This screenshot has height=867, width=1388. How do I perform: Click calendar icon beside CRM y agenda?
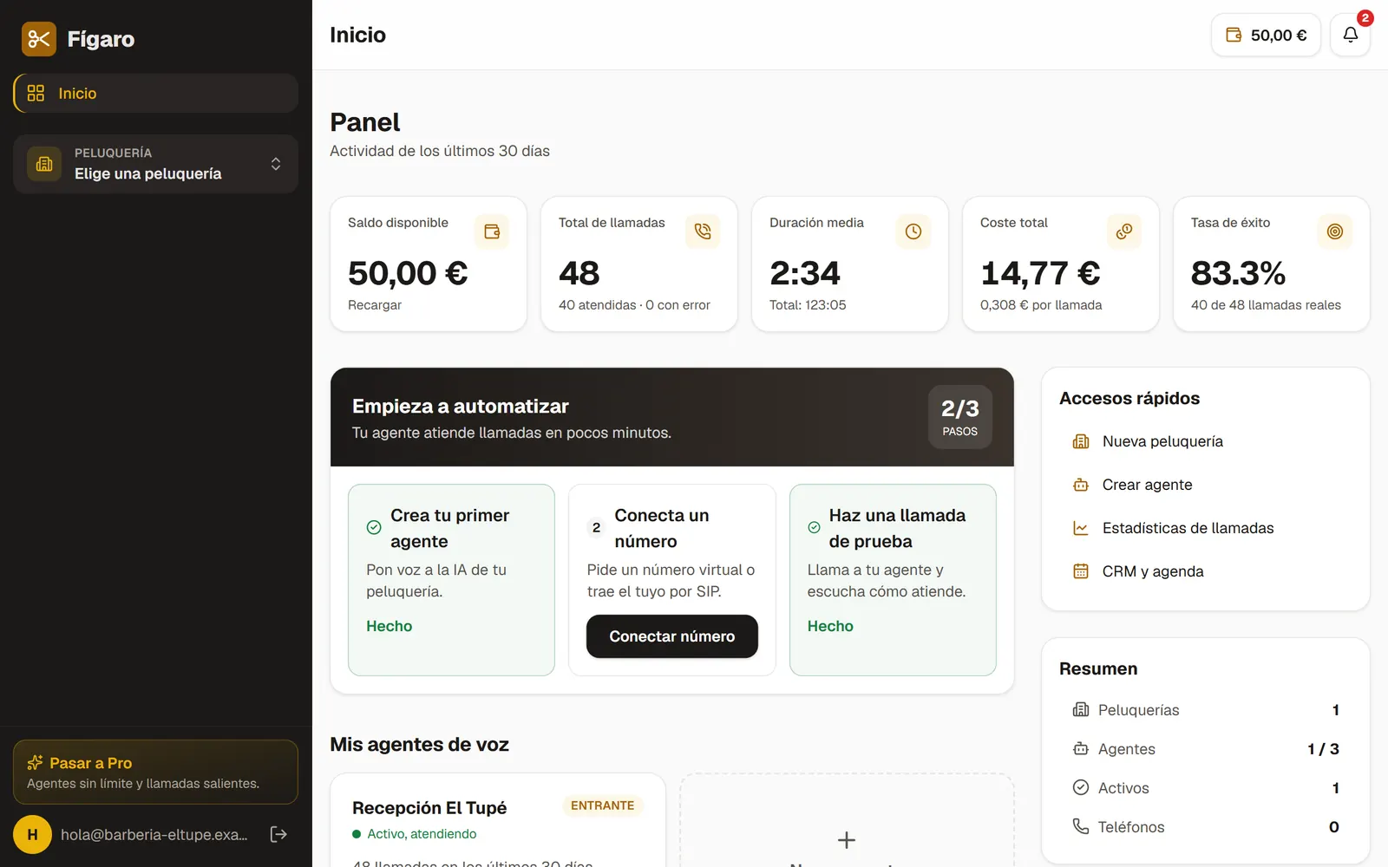[1081, 571]
